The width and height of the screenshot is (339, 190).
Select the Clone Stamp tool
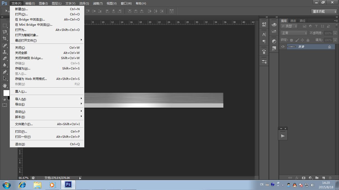click(5, 52)
